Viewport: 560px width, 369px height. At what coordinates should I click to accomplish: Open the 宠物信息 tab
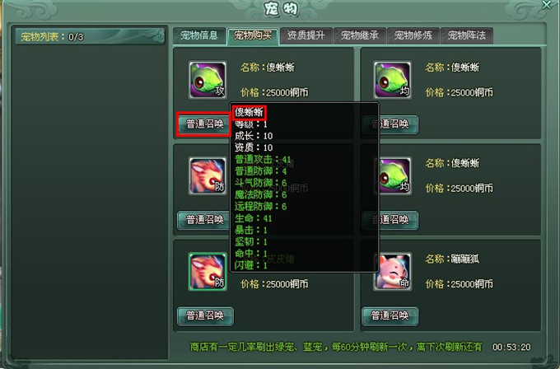click(199, 35)
